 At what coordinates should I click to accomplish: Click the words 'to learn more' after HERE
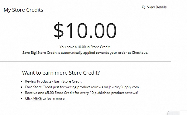54,99
